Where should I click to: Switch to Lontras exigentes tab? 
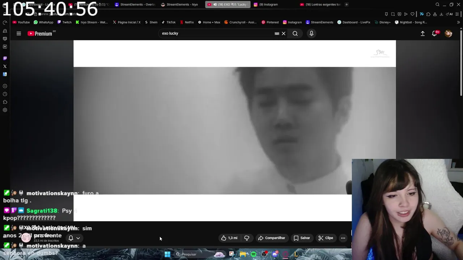click(320, 4)
